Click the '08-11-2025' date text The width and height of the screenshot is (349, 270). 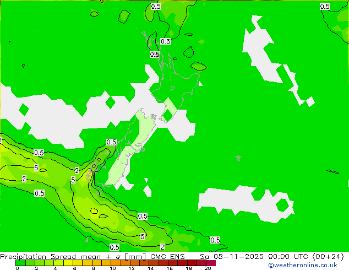(238, 256)
